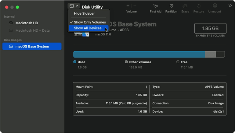Viewport: 235px width, 133px height.
Task: Click the 1.85 GB capacity box
Action: 210,28
